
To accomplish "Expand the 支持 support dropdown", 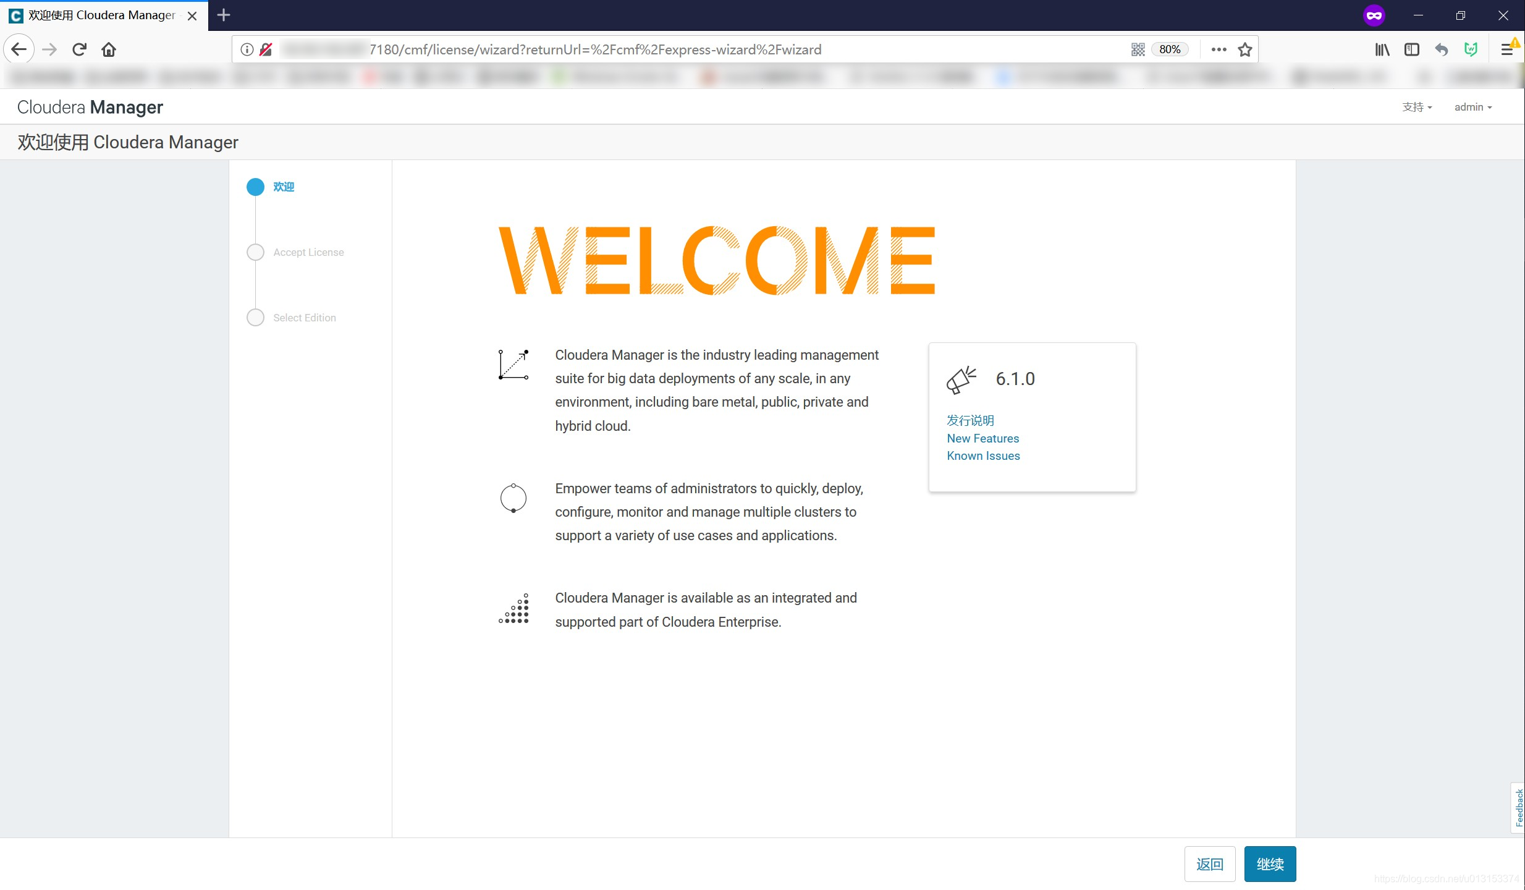I will [1417, 107].
